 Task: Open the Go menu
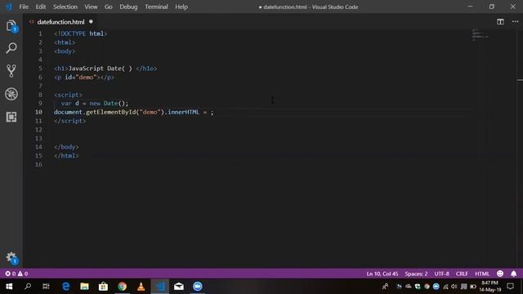[109, 7]
